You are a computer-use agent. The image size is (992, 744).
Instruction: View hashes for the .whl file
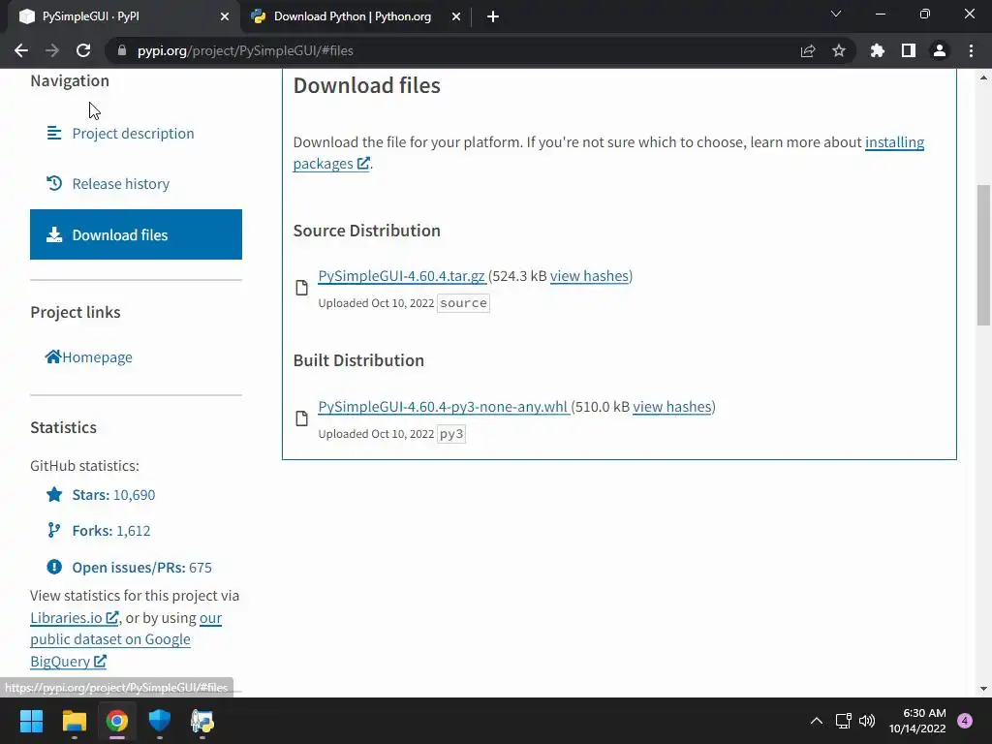pyautogui.click(x=672, y=407)
